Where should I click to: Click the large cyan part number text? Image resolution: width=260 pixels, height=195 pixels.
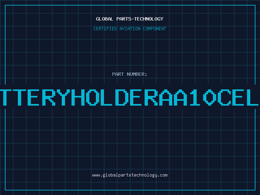point(130,97)
